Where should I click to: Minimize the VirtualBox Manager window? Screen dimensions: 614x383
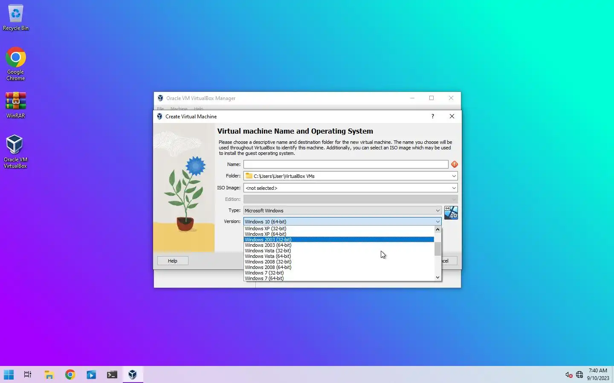(412, 98)
